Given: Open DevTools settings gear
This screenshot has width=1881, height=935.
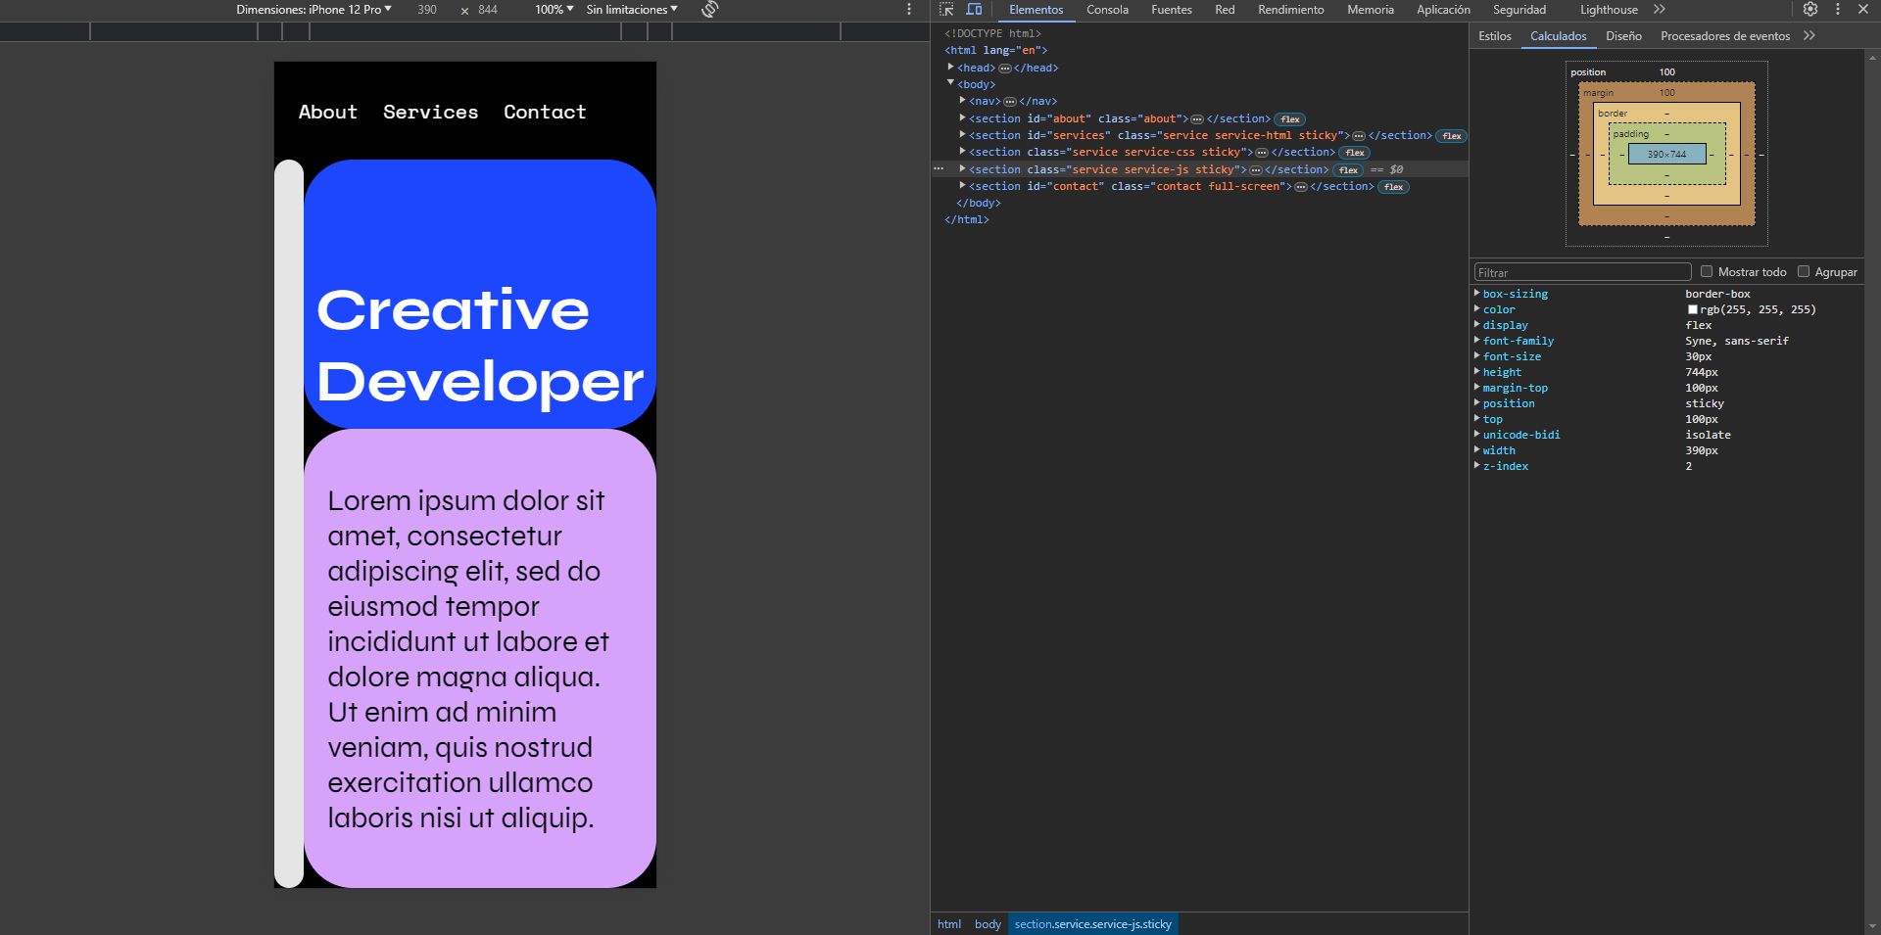Looking at the screenshot, I should [1810, 10].
